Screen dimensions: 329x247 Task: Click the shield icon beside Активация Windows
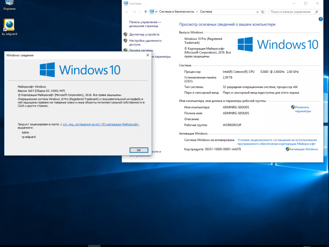click(287, 149)
